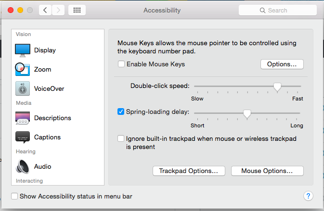The width and height of the screenshot is (324, 211).
Task: Select the Display icon in sidebar
Action: (x=23, y=50)
